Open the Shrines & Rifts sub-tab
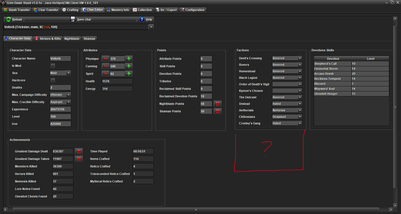The height and width of the screenshot is (214, 401). point(48,39)
